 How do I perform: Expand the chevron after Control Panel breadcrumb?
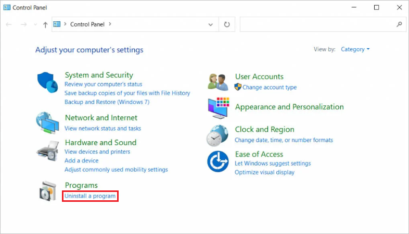coord(110,24)
